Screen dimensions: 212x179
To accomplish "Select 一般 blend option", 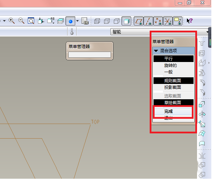I will click(x=173, y=72).
